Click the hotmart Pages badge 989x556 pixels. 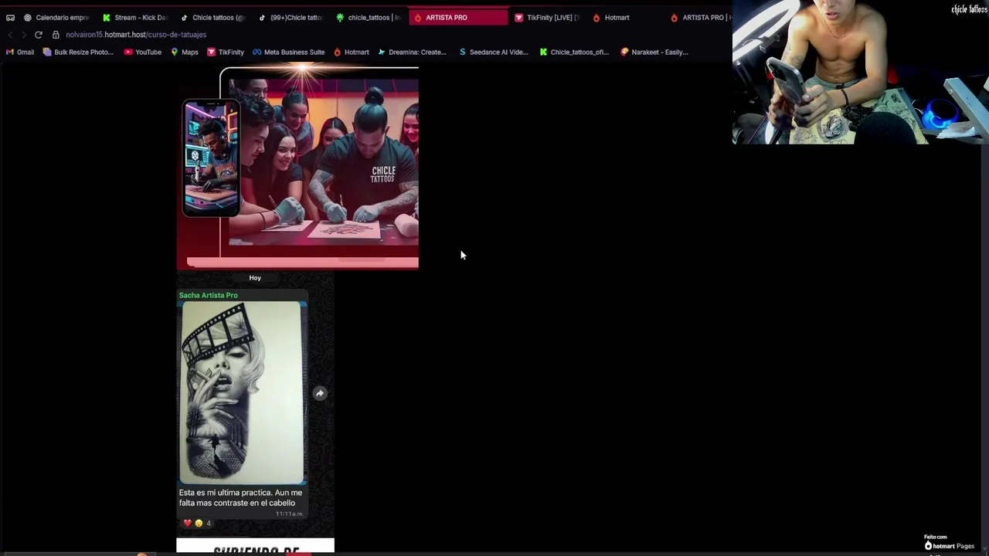click(x=950, y=542)
